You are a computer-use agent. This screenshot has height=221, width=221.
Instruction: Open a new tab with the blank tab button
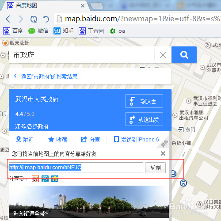tap(96, 6)
